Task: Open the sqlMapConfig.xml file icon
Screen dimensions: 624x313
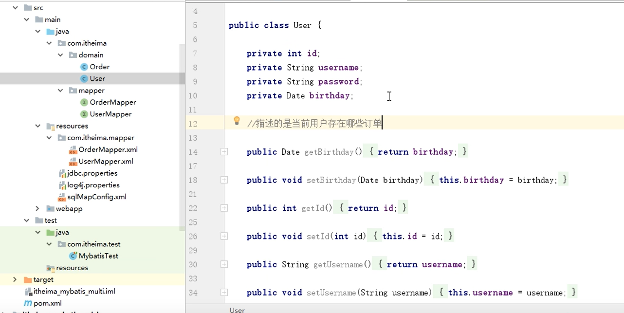Action: [x=61, y=197]
